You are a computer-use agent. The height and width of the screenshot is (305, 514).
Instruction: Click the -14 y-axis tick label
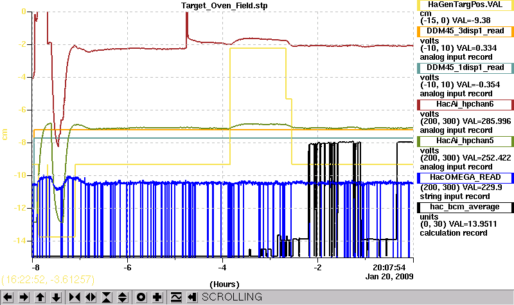click(20, 240)
